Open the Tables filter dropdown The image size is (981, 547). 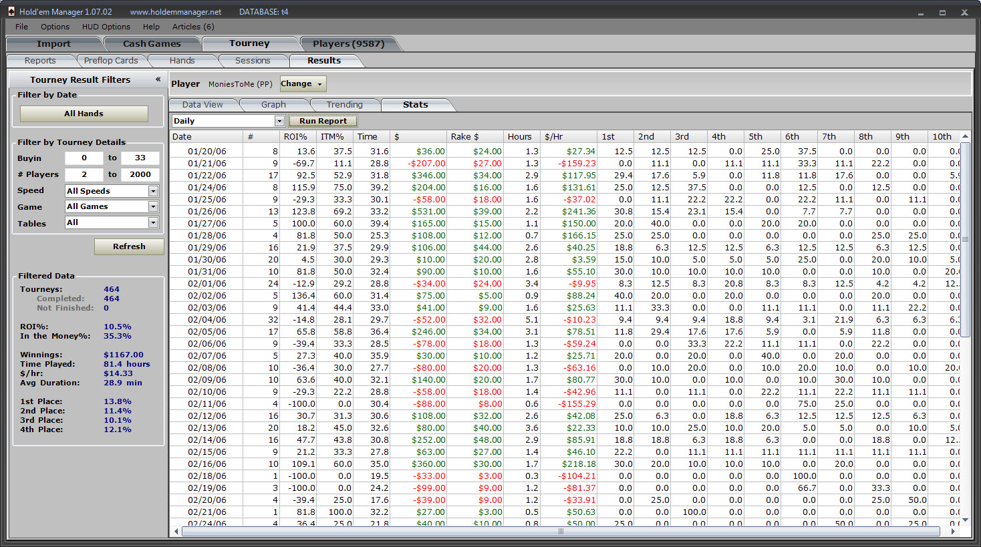pos(153,223)
